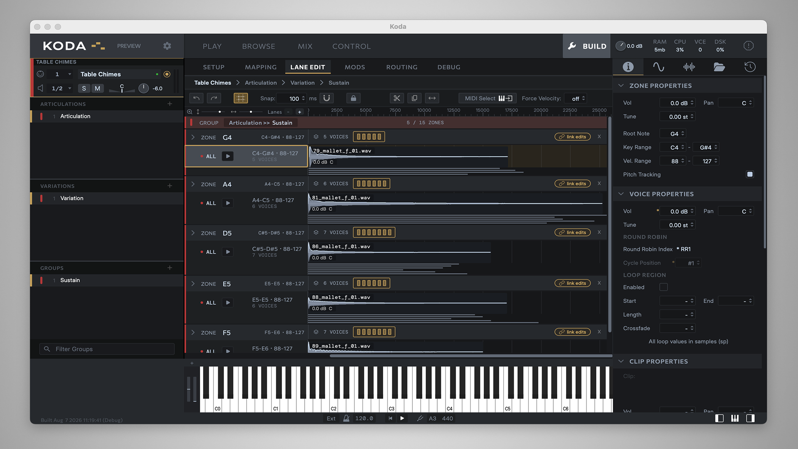Click the copy clip icon
The image size is (798, 449).
[414, 98]
